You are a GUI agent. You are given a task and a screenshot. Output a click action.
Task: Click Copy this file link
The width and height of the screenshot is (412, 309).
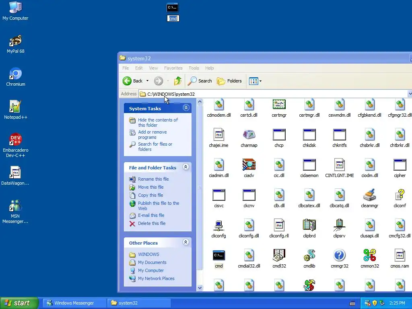[x=150, y=195]
